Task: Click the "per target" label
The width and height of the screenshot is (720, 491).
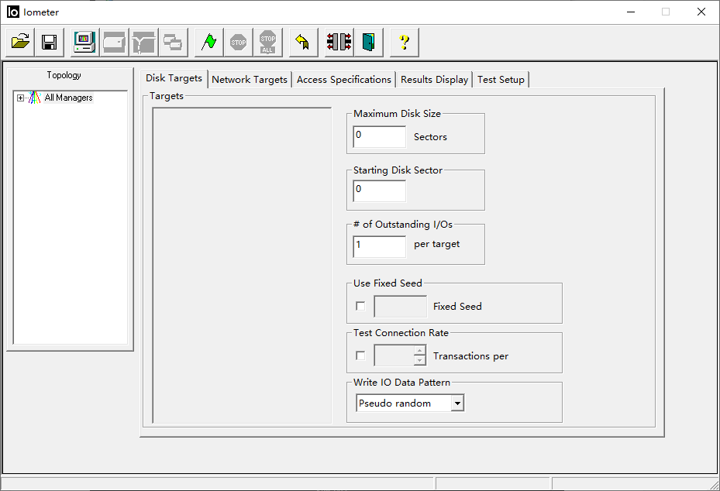Action: 436,244
